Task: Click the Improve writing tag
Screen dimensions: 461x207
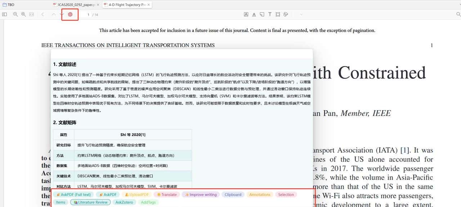Action: [201, 194]
